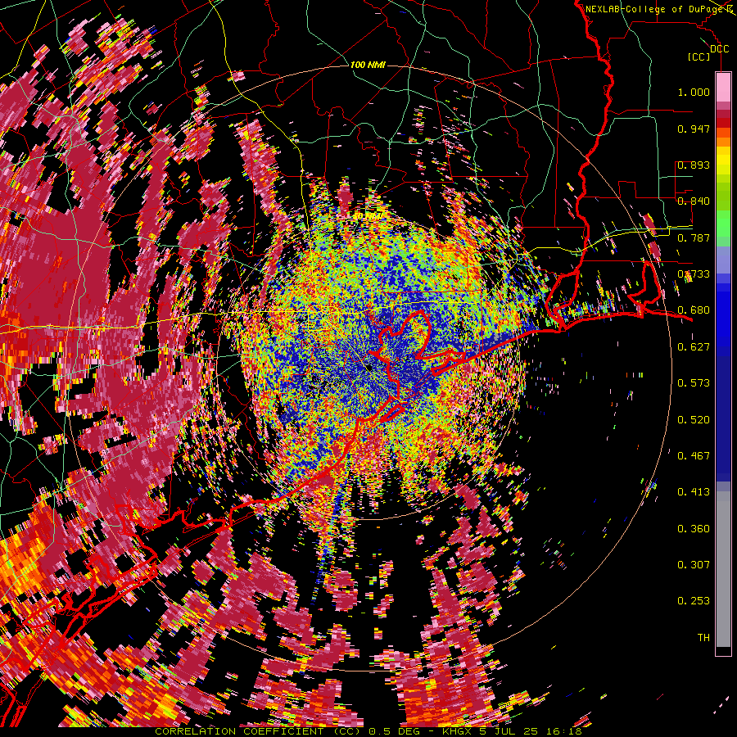Select the 0.307 legend value
The width and height of the screenshot is (737, 737).
click(x=694, y=565)
